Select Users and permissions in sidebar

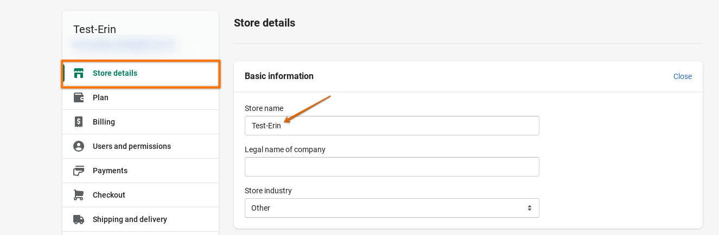pos(132,146)
